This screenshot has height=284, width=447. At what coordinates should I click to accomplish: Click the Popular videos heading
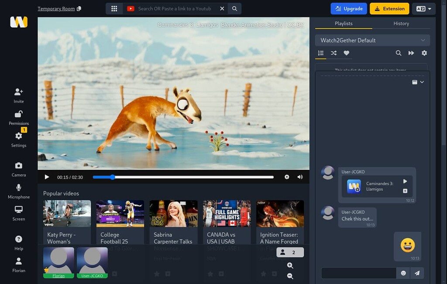(x=61, y=193)
